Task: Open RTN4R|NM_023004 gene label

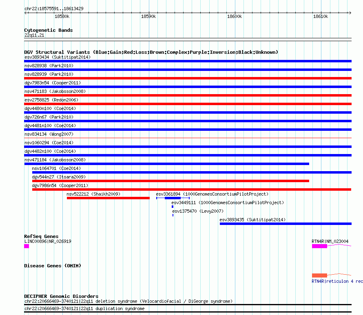Action: [330, 241]
